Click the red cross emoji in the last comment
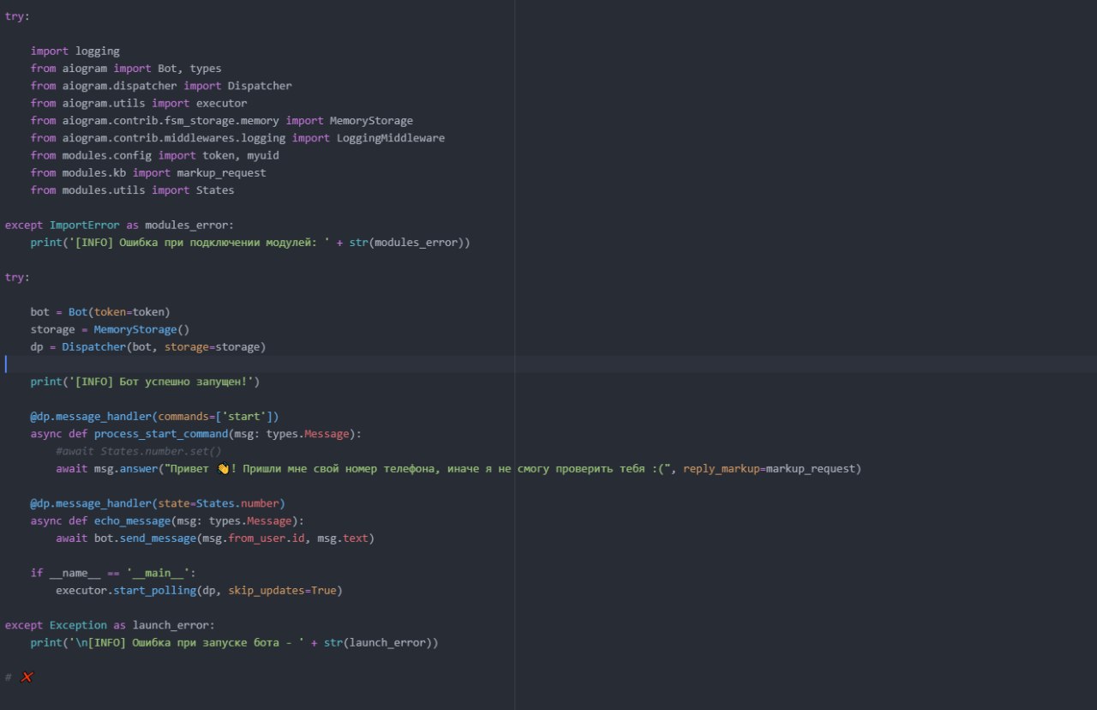The width and height of the screenshot is (1097, 710). [x=27, y=677]
